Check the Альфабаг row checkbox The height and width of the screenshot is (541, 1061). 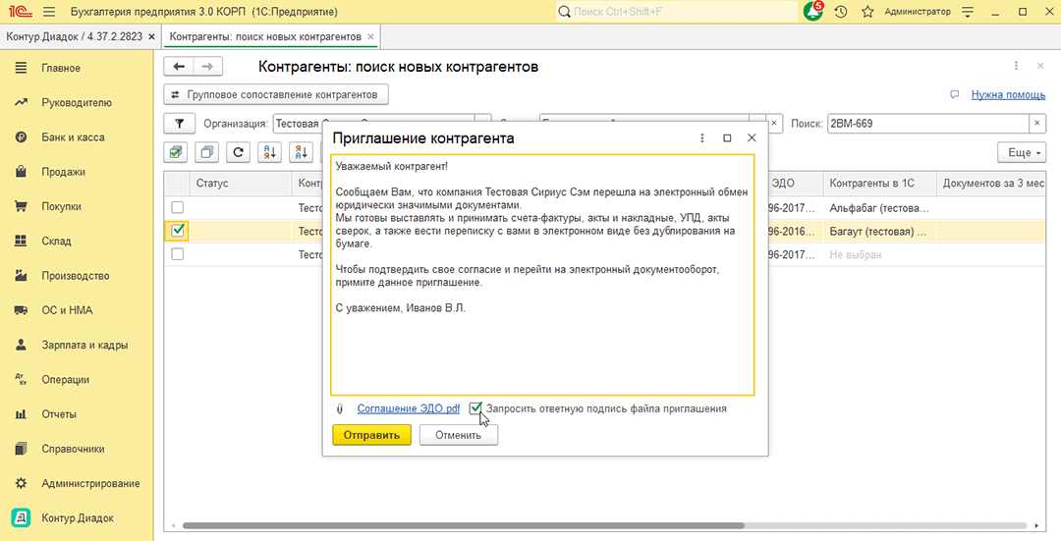pyautogui.click(x=177, y=207)
